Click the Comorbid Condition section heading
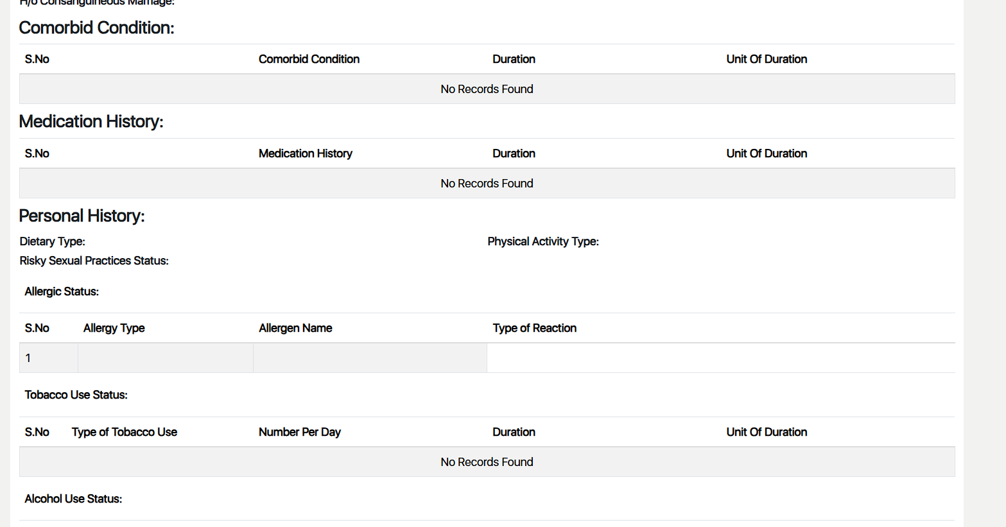The height and width of the screenshot is (527, 1006). point(96,28)
